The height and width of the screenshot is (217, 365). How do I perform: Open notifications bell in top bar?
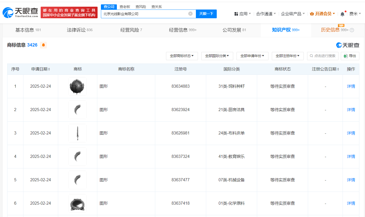point(342,14)
